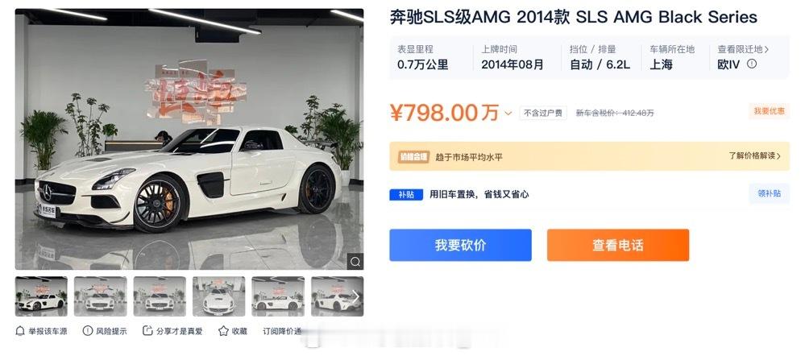Click 订阅降价通 link
The image size is (805, 356).
(282, 331)
